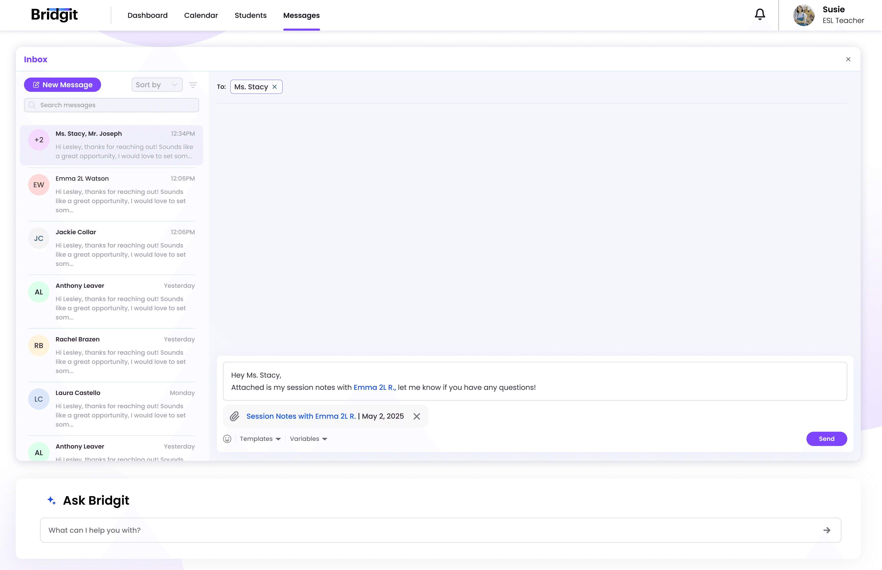Viewport: 882px width, 570px height.
Task: Click the Monday timestamp
Action: (182, 393)
